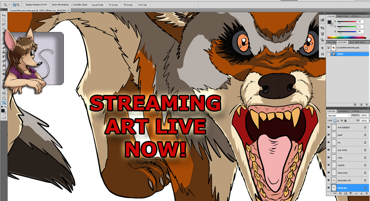The height and width of the screenshot is (201, 370).
Task: Open the Opacity slider arrow
Action: [369, 115]
